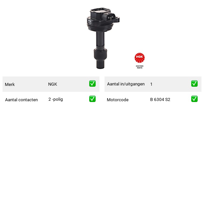Select the Merk label
The width and height of the screenshot is (204, 204).
click(10, 84)
